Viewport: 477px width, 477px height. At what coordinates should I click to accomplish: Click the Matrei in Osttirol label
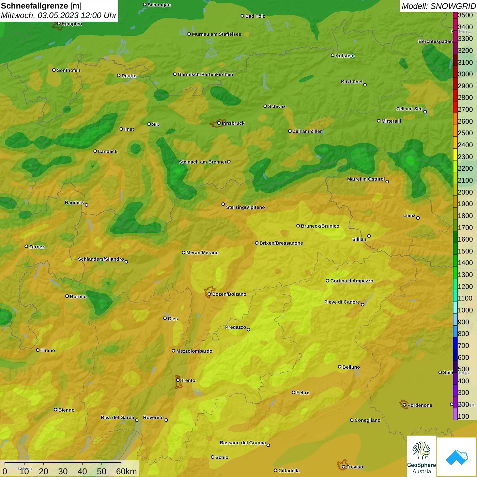[x=366, y=179]
